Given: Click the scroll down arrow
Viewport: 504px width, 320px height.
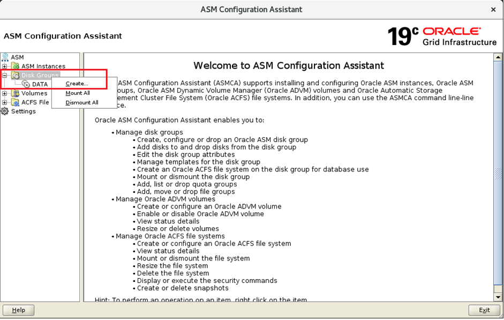Looking at the screenshot, I should click(498, 297).
